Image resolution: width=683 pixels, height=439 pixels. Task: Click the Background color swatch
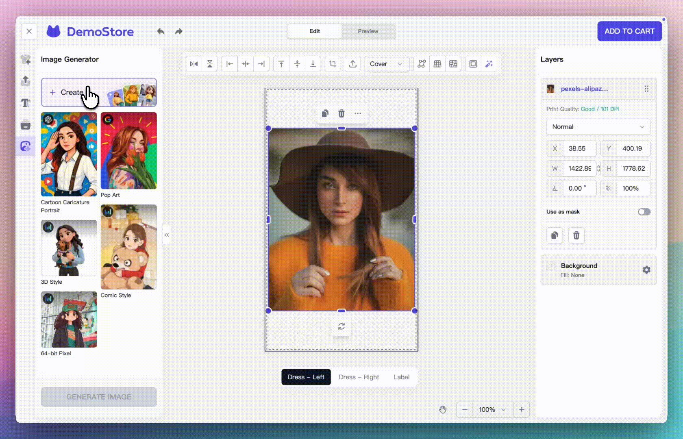[550, 266]
